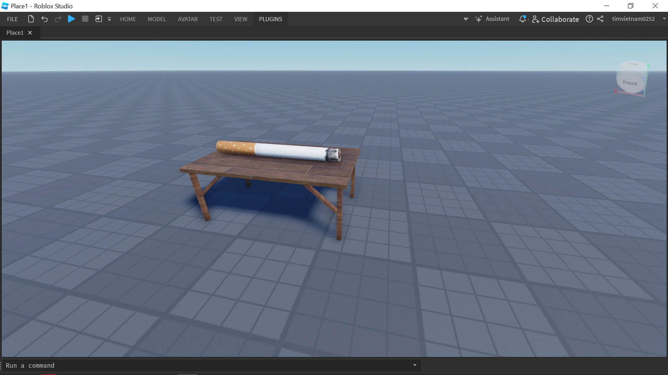Open command bar history dropdown
This screenshot has width=668, height=375.
pyautogui.click(x=415, y=365)
